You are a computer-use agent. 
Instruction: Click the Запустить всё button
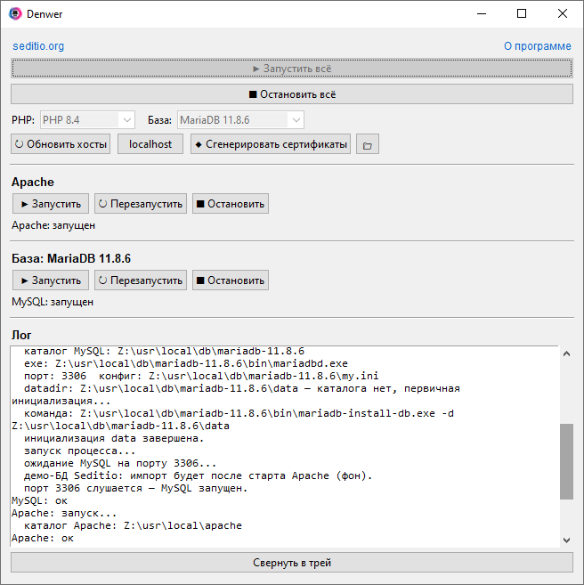coord(292,69)
